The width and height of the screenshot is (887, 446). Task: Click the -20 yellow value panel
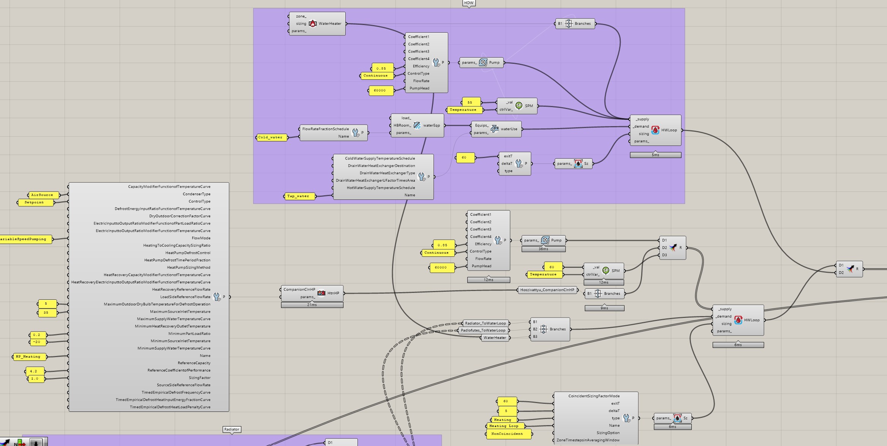(x=38, y=342)
